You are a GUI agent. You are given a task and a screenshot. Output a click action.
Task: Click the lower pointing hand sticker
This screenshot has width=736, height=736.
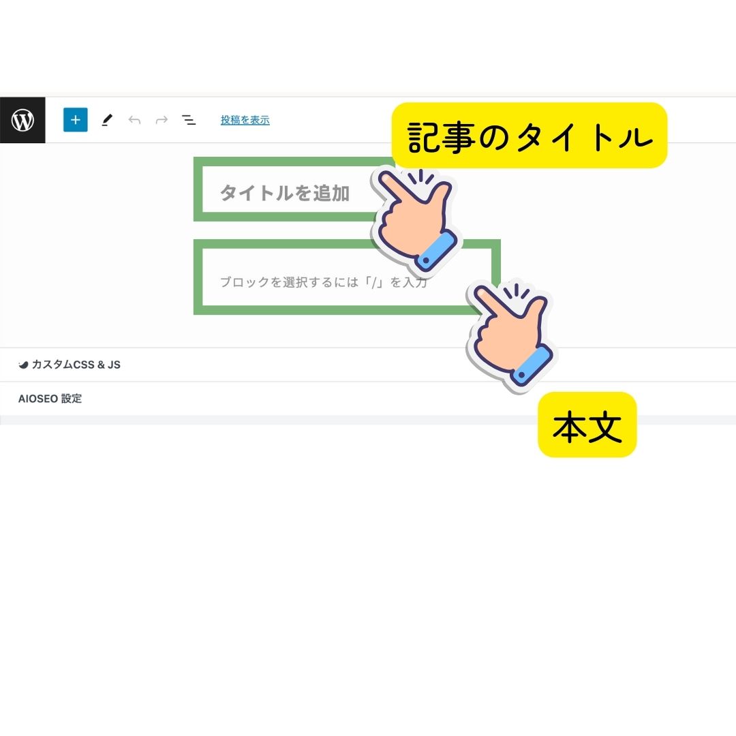click(x=512, y=334)
